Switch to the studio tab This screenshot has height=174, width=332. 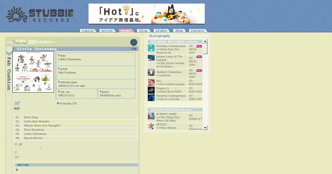point(162,31)
